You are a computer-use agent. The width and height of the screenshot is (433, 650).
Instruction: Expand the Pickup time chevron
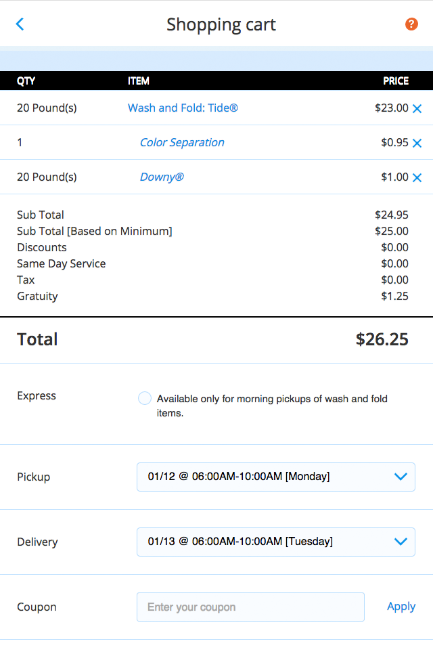point(401,477)
